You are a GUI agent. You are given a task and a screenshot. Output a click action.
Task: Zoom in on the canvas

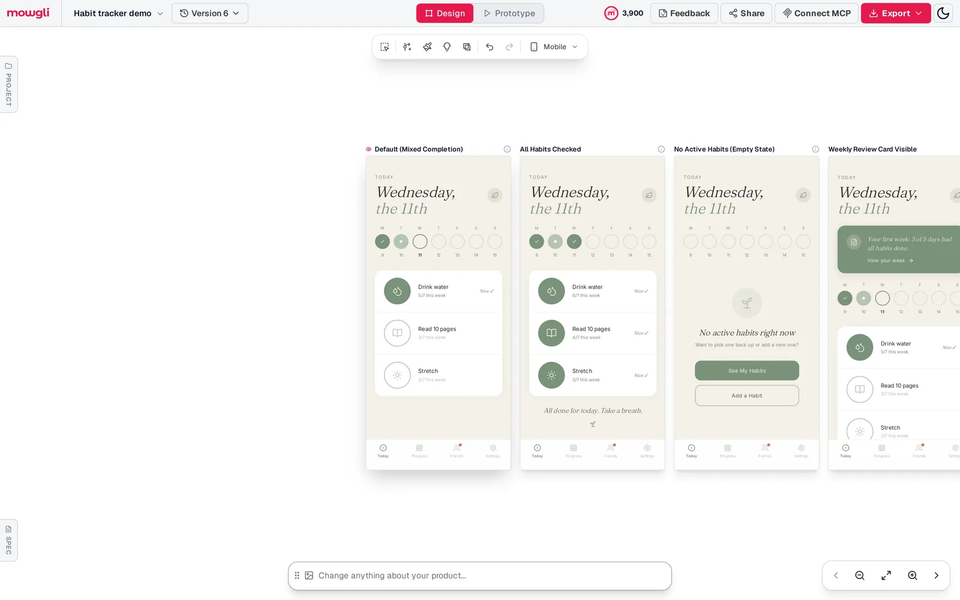[913, 575]
